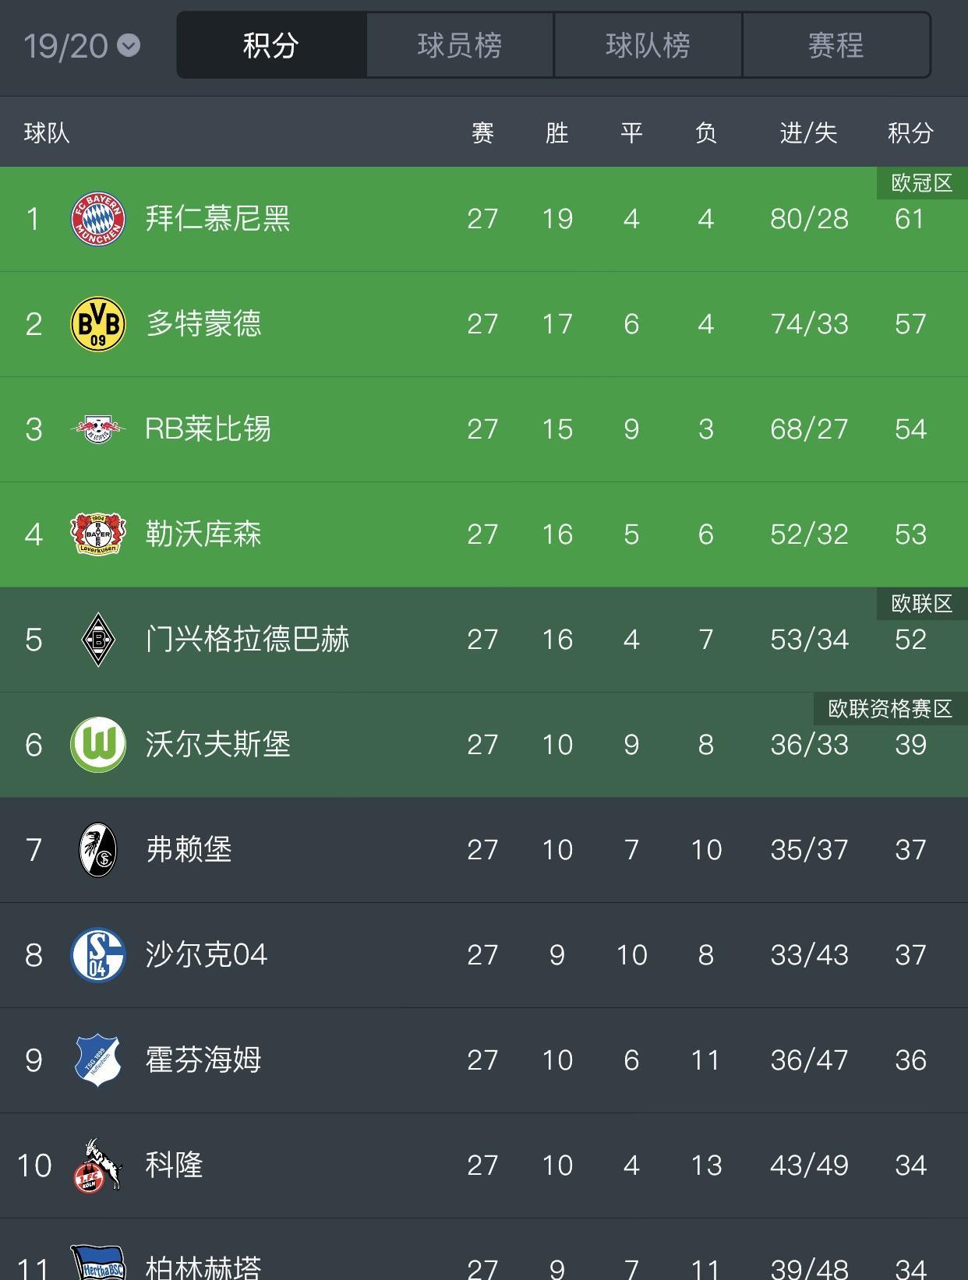The width and height of the screenshot is (968, 1280).
Task: Open the Hoffenheim club crest
Action: tap(97, 1060)
